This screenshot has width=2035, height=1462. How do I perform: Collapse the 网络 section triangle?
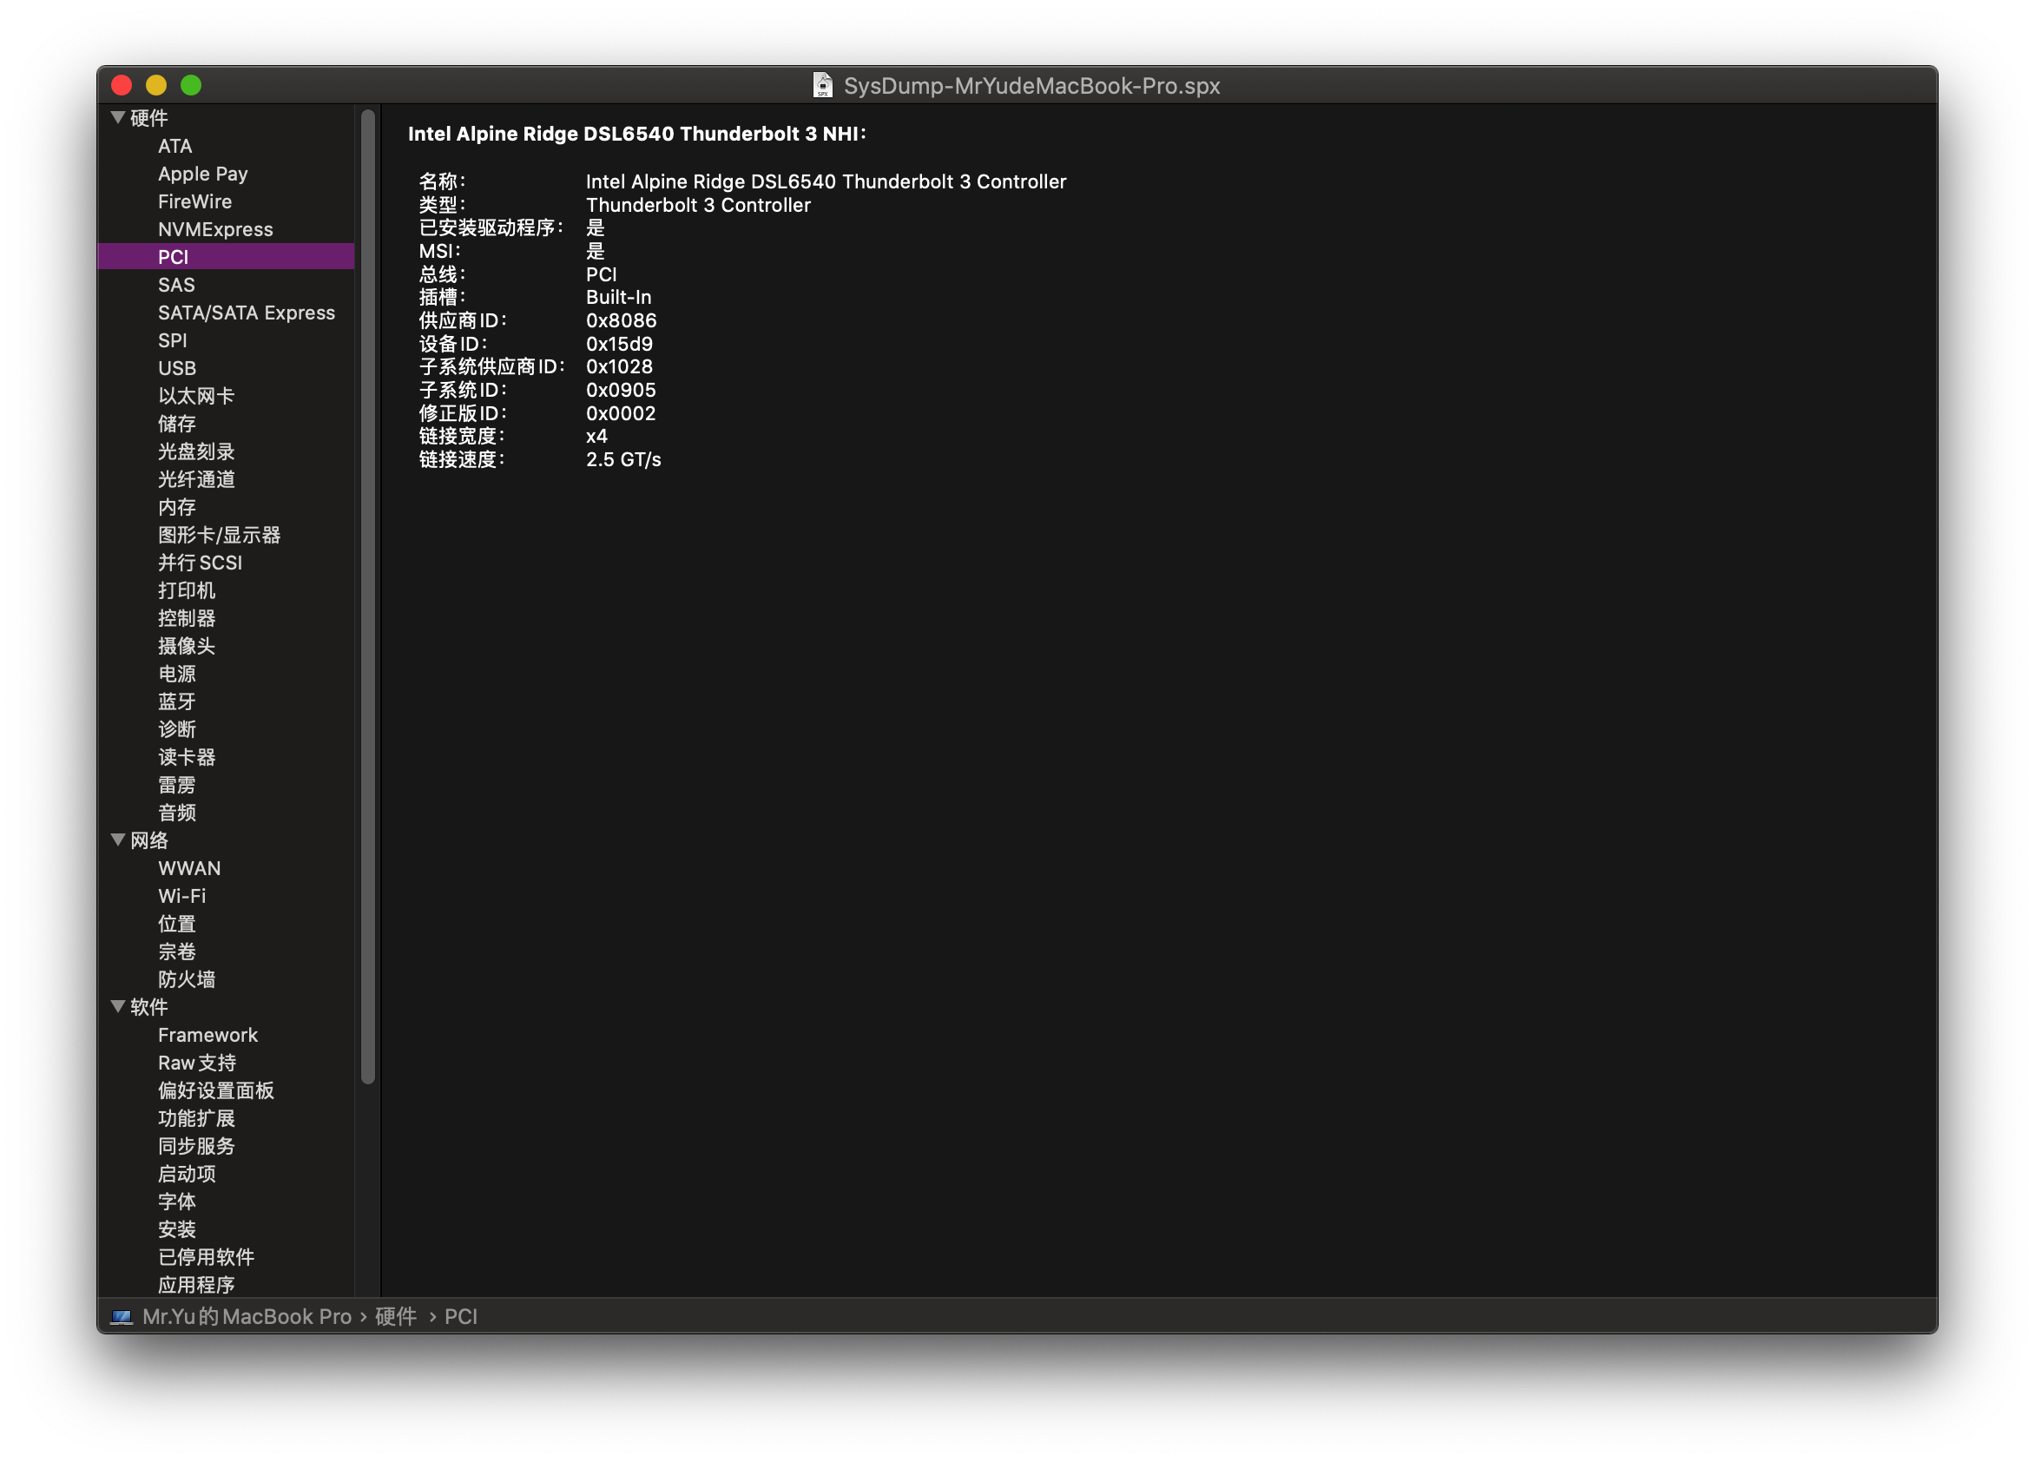(x=117, y=840)
